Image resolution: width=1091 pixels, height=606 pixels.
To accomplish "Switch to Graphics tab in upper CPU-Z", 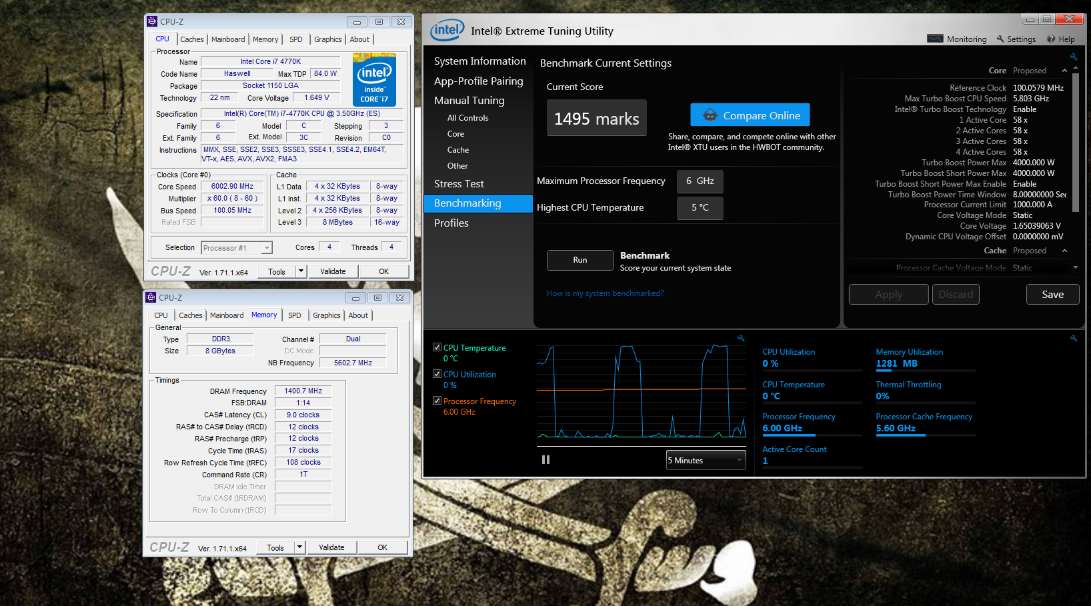I will (328, 39).
